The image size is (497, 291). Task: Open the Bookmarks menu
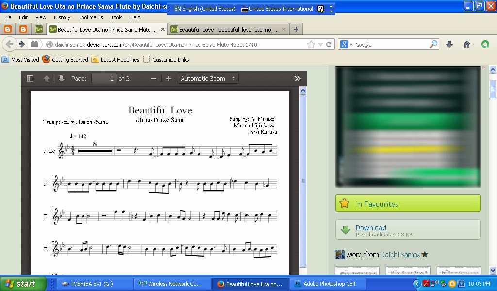[90, 17]
